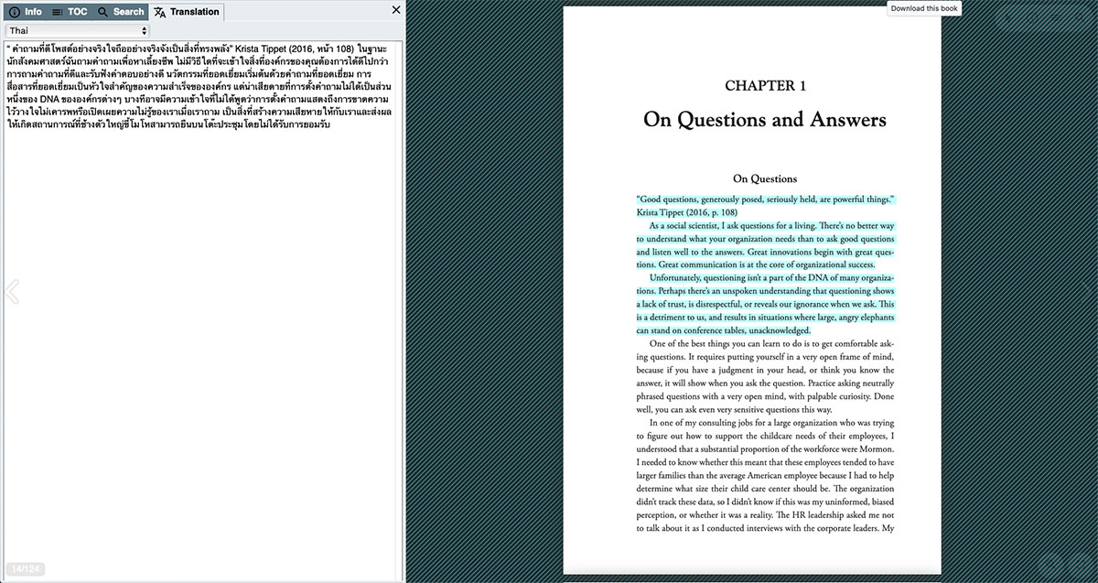
Task: Go to the previous page using the left arrow
Action: click(x=12, y=292)
